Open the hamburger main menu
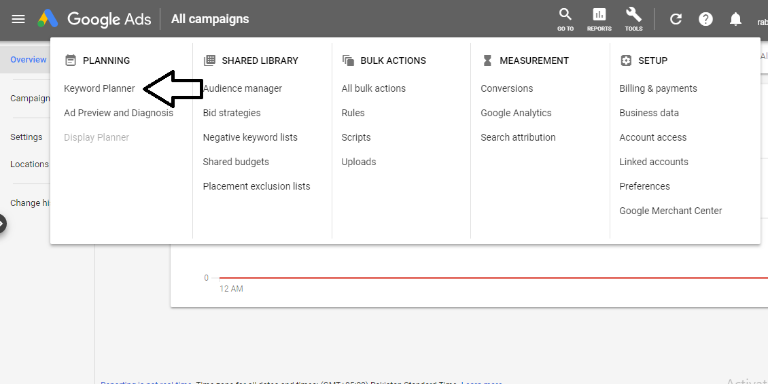Screen dimensions: 768x384 (18, 19)
